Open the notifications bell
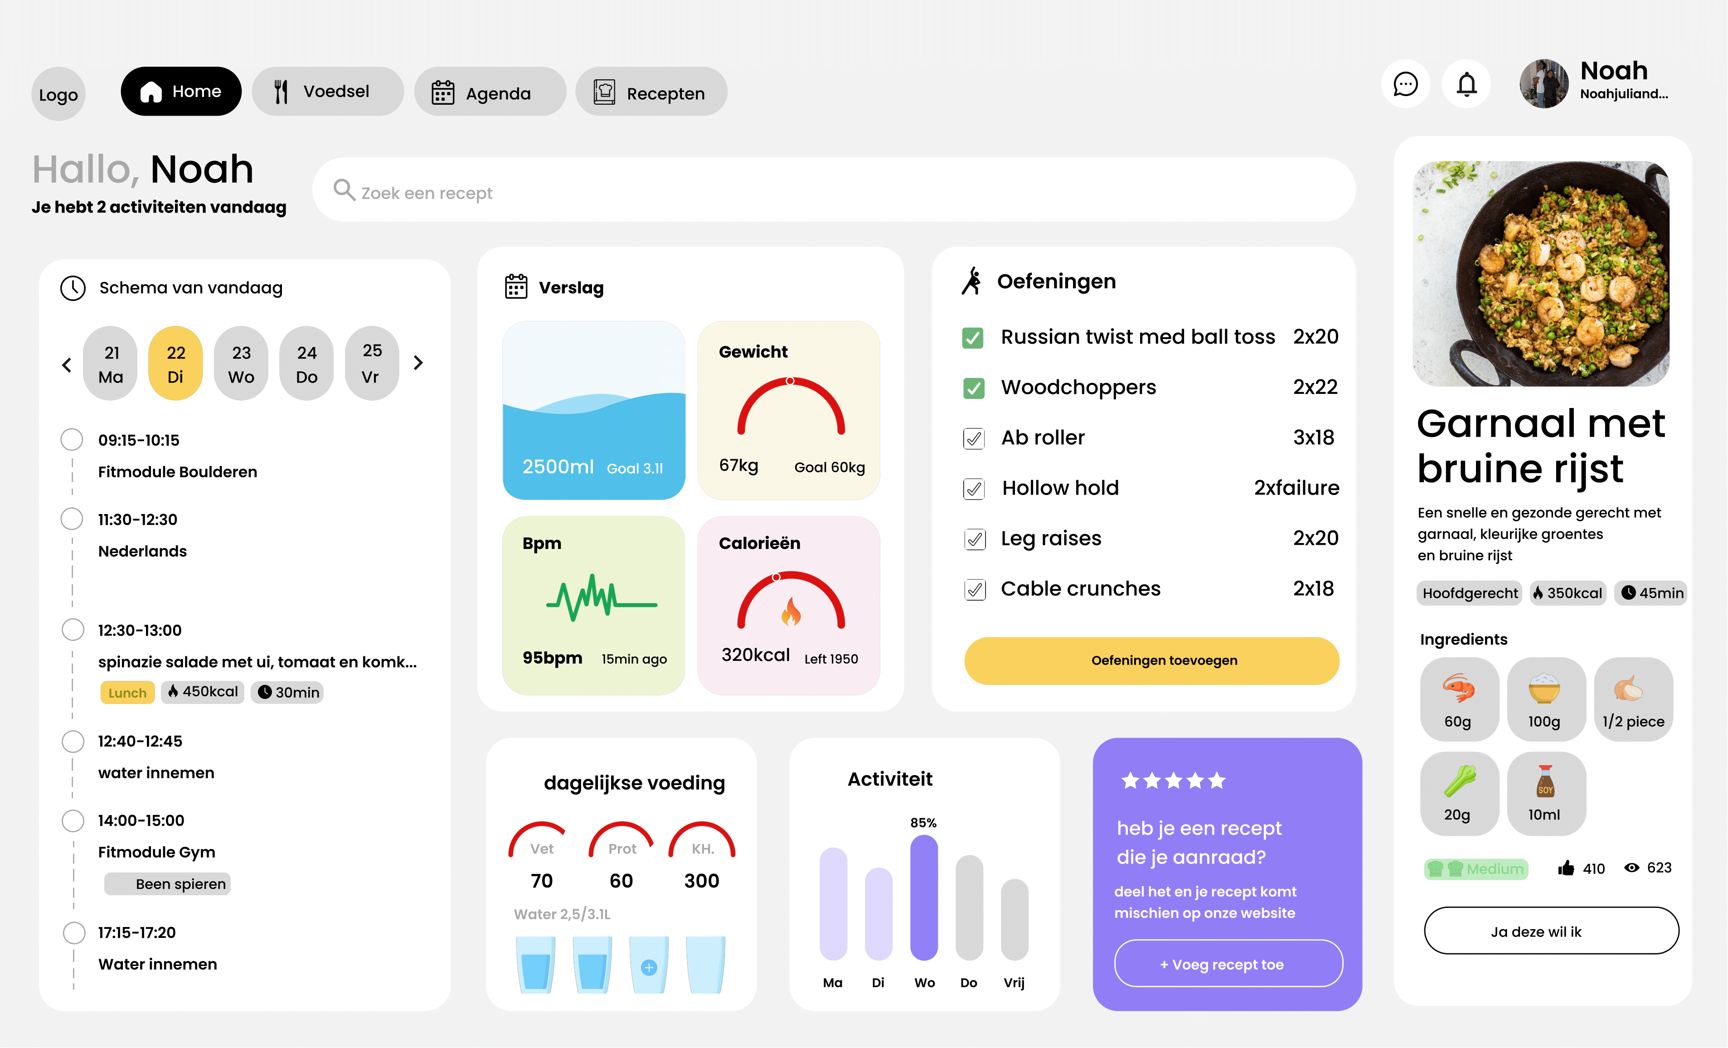1728x1048 pixels. pyautogui.click(x=1466, y=84)
